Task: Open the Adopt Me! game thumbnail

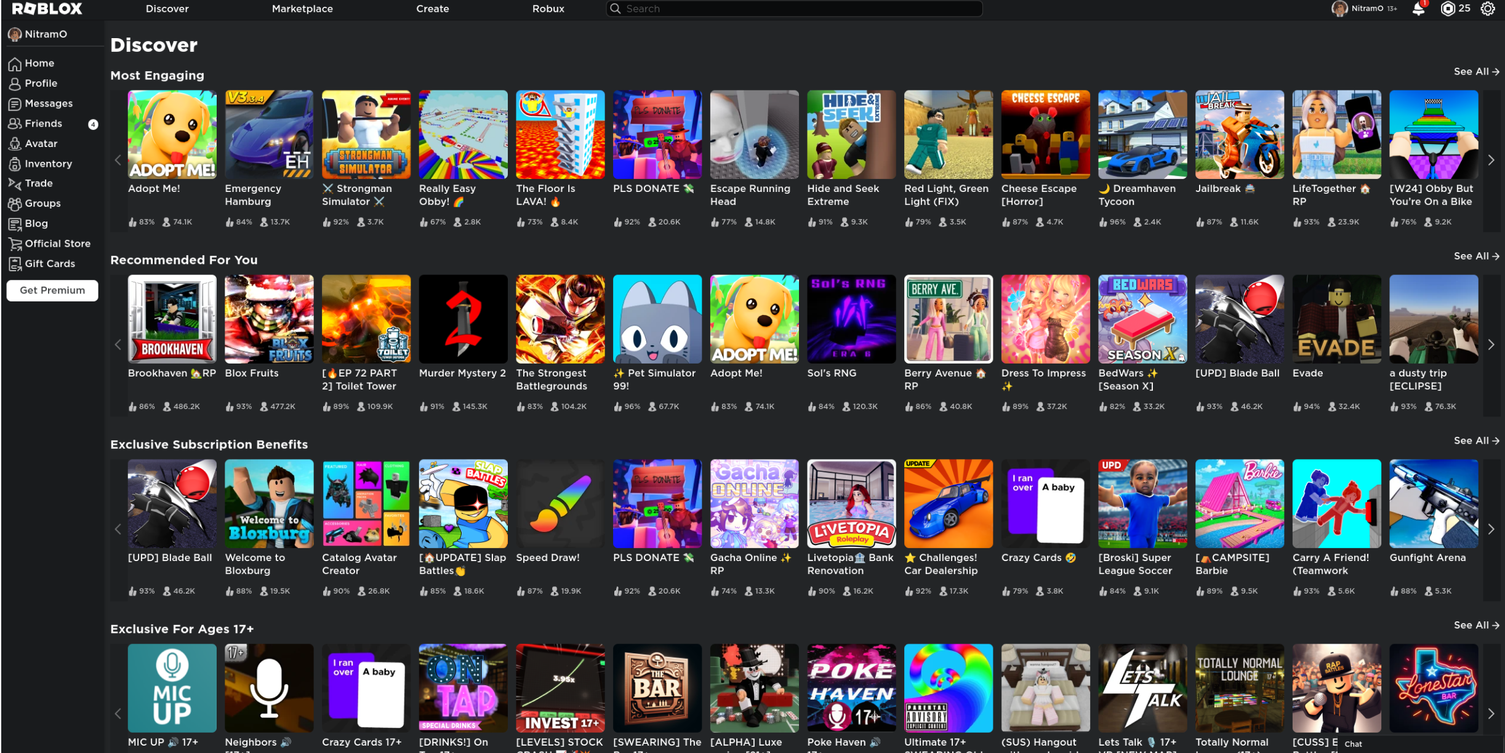Action: 171,133
